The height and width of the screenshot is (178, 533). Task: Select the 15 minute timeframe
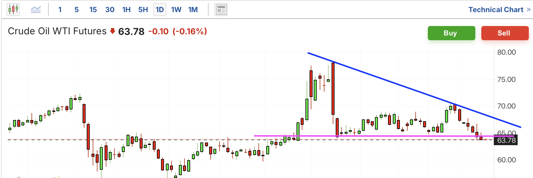pos(93,10)
